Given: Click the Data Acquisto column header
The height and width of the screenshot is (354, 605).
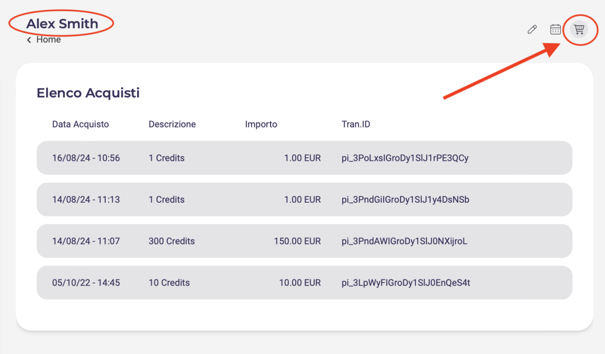Looking at the screenshot, I should pos(80,124).
